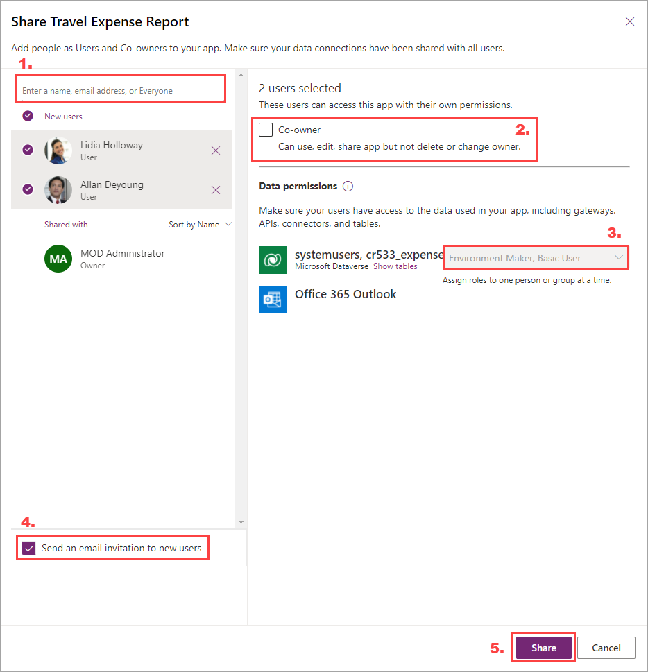Close the Share Travel Expense Report dialog
Image resolution: width=648 pixels, height=672 pixels.
(629, 21)
